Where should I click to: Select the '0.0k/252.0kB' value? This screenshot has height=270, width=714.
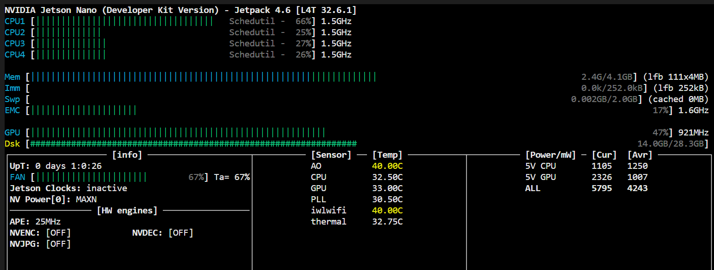coord(611,88)
